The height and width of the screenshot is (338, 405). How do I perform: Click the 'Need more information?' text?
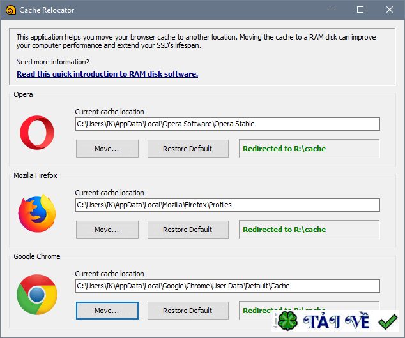click(52, 62)
